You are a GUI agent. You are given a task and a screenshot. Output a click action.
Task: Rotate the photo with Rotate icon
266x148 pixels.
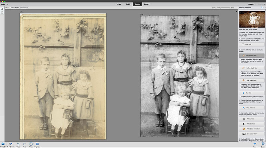point(31,144)
